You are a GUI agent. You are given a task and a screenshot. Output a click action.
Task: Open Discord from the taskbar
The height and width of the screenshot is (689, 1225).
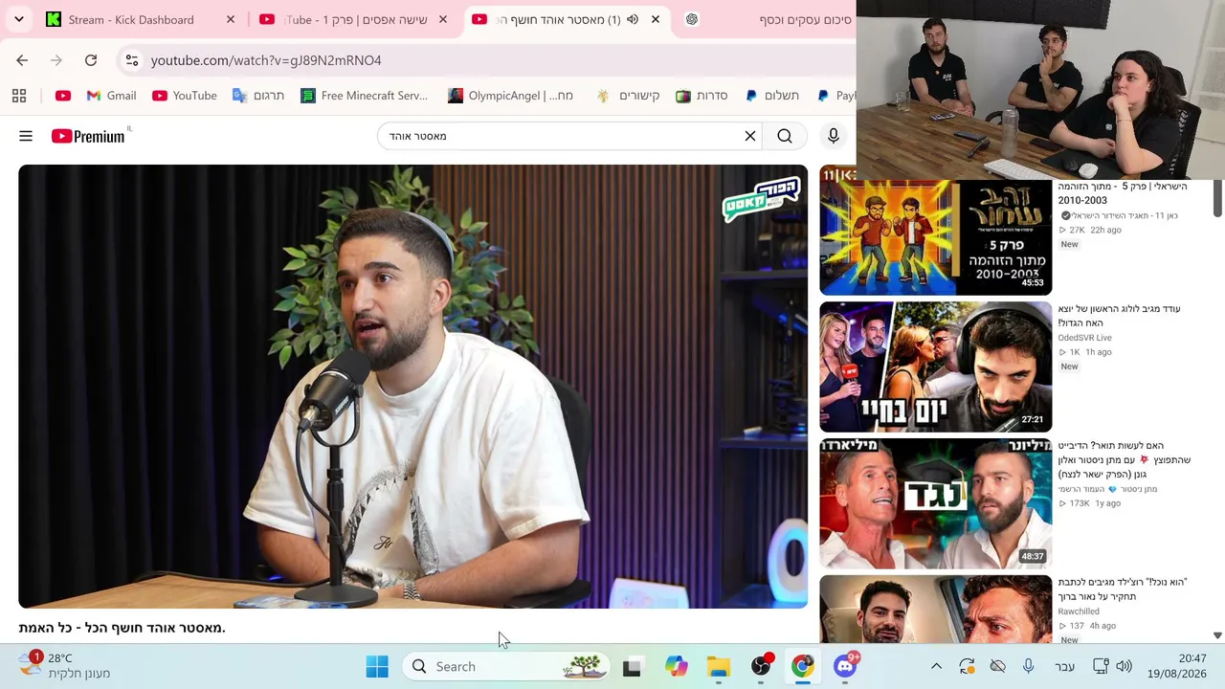[x=845, y=666]
